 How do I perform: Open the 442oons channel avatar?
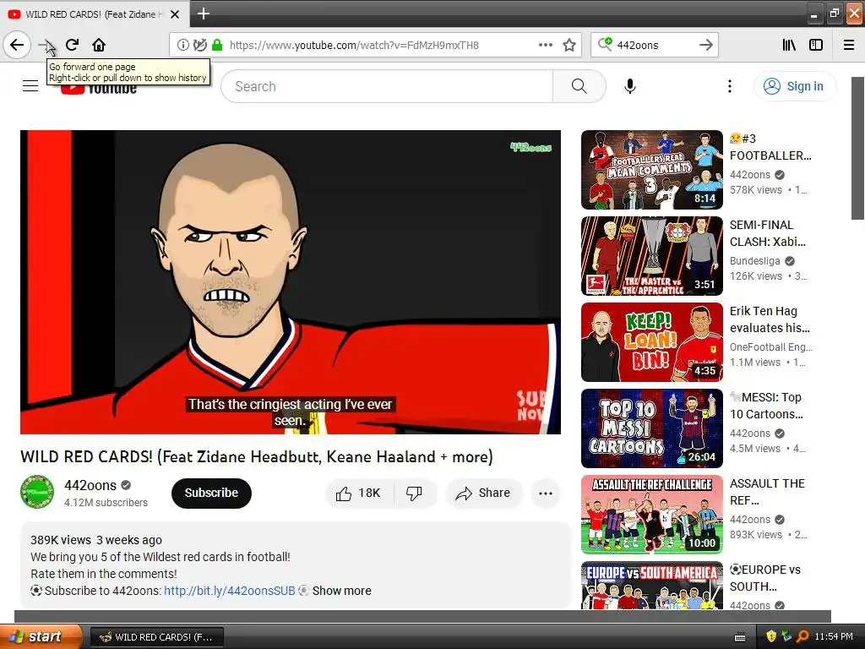point(37,492)
